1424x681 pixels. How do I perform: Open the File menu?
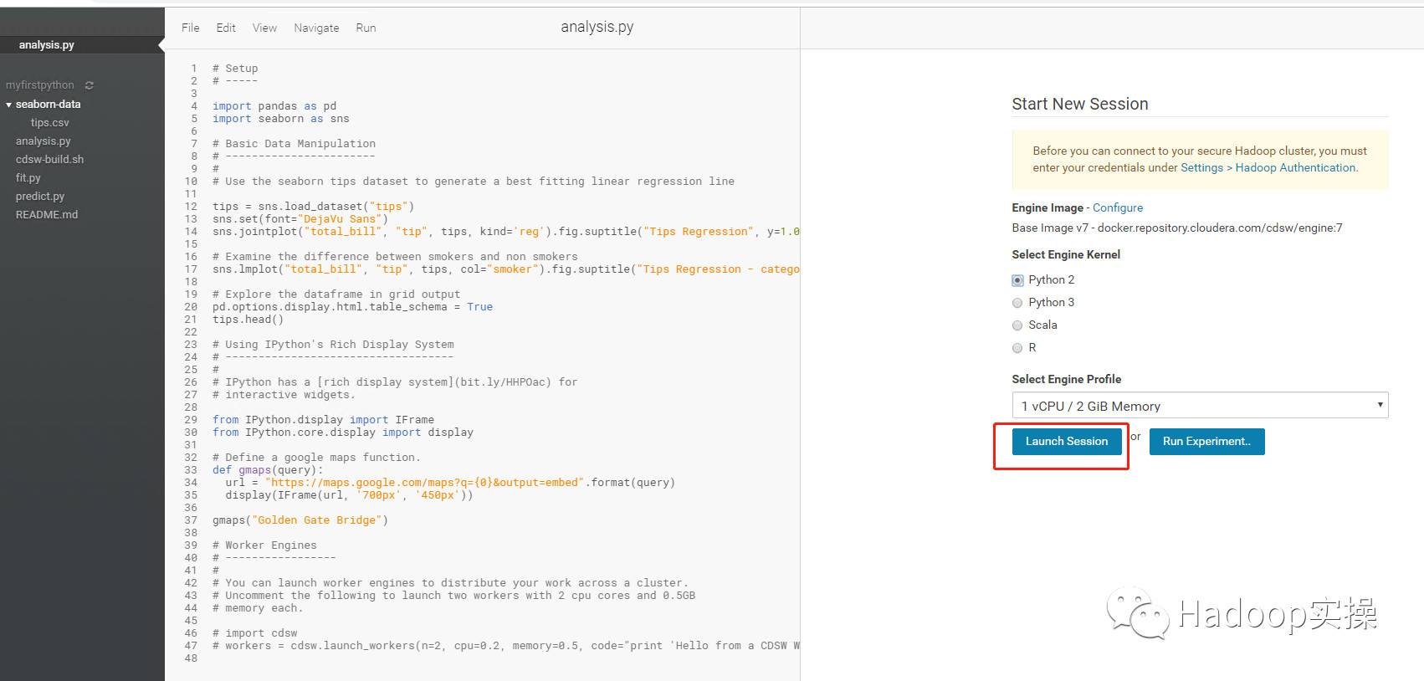tap(191, 28)
